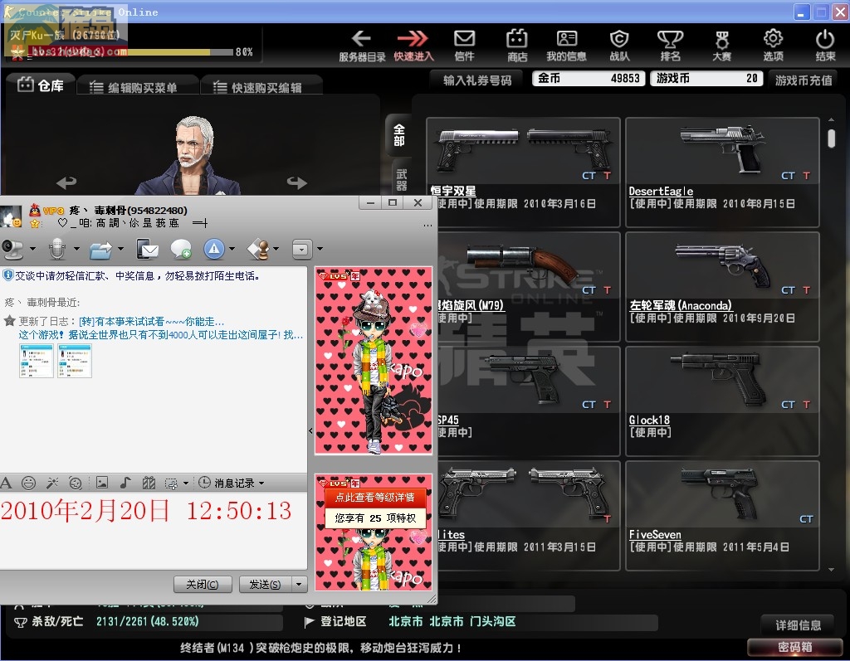Open the server directory (服务器目录) arrow icon
This screenshot has width=850, height=661.
click(x=361, y=38)
